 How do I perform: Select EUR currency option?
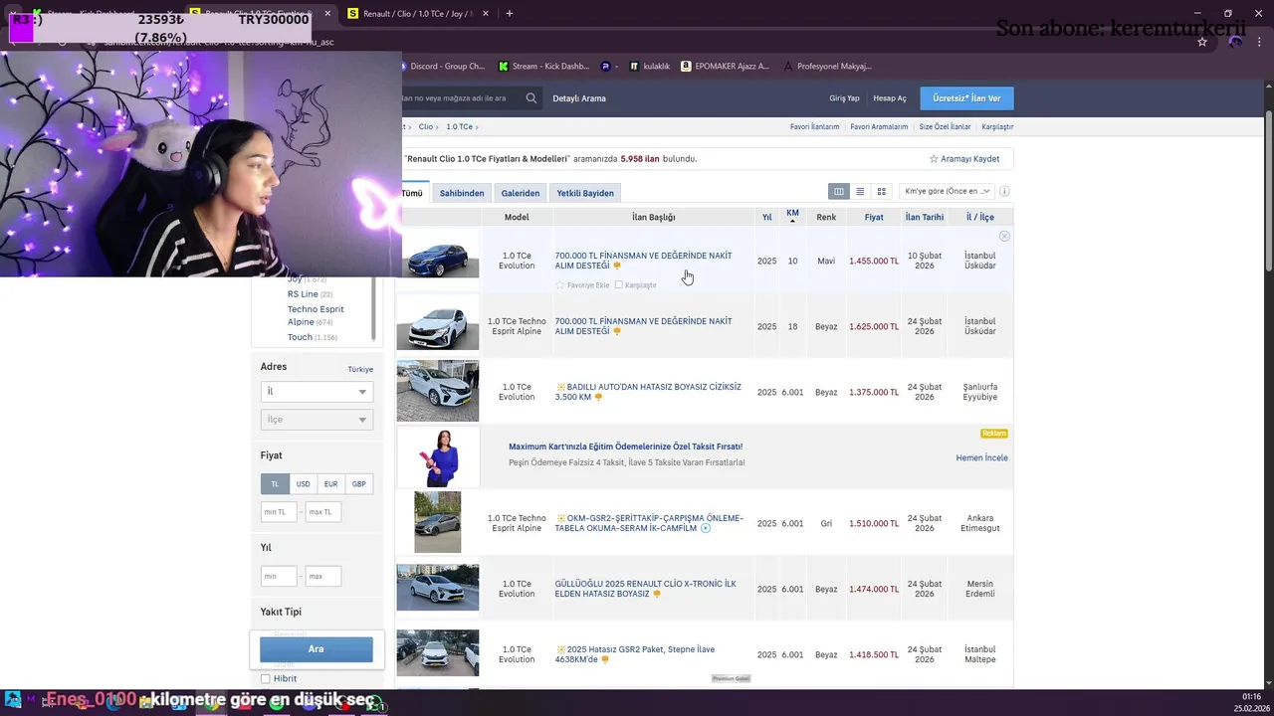pyautogui.click(x=330, y=484)
